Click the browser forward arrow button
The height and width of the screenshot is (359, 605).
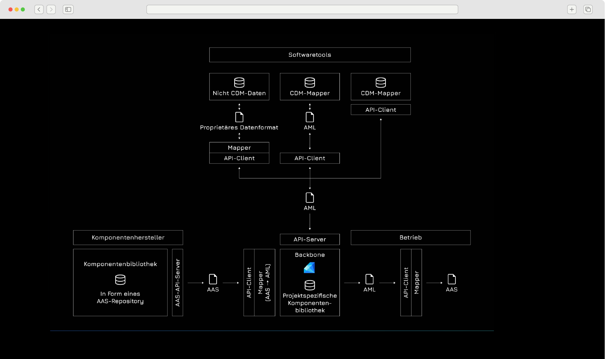pos(51,9)
